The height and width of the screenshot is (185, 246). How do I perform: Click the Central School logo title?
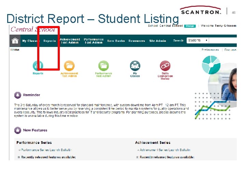[33, 29]
